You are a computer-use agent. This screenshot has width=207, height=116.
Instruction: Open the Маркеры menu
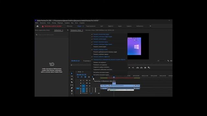(60, 23)
